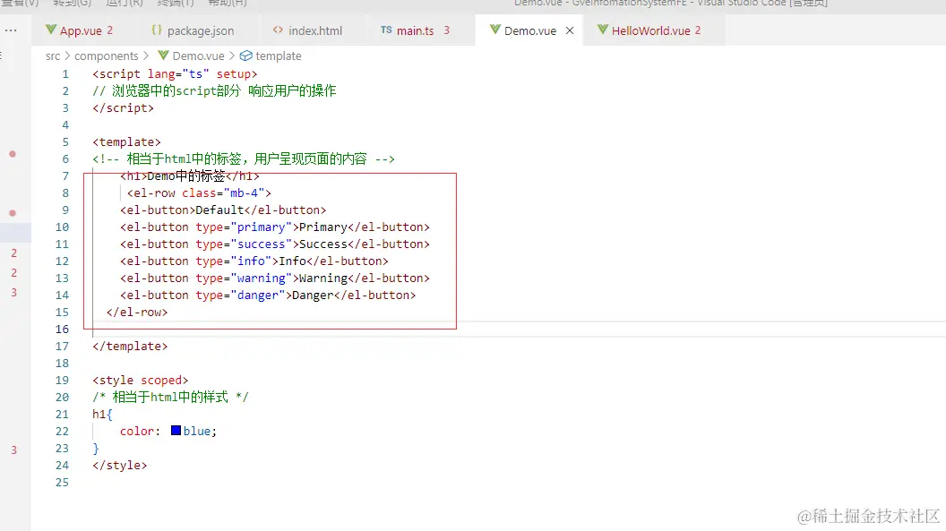946x531 pixels.
Task: Click line number 16 in the gutter
Action: point(62,330)
